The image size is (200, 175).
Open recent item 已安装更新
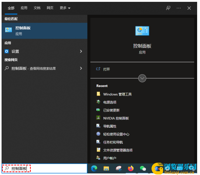click(x=111, y=110)
